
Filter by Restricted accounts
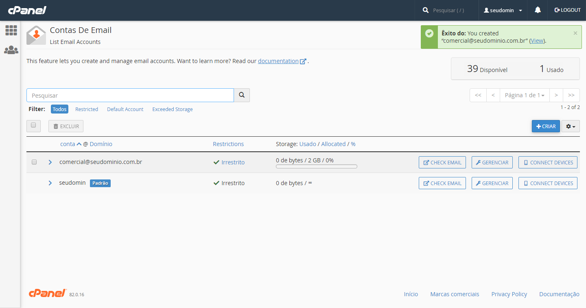click(87, 109)
